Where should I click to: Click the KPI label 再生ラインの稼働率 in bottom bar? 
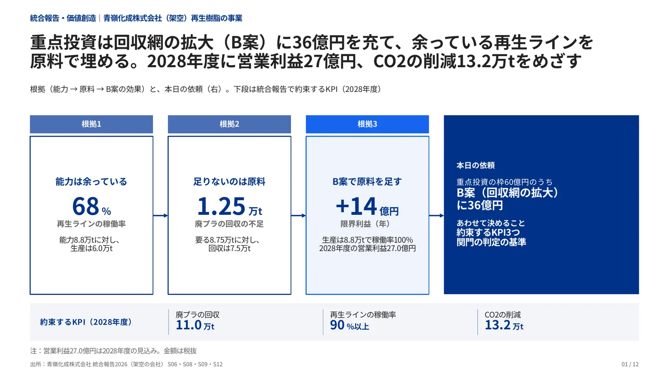[363, 315]
